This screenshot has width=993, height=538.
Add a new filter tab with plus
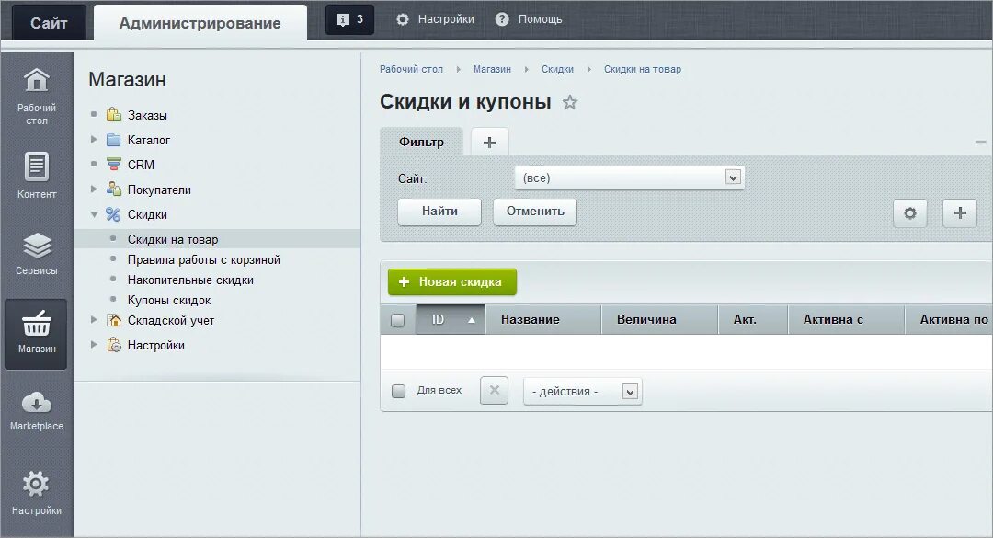[489, 142]
